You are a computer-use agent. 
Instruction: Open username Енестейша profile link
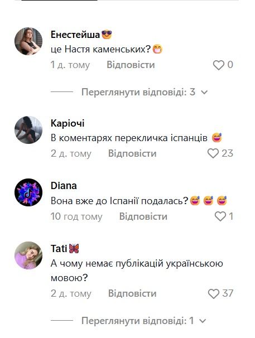point(75,35)
